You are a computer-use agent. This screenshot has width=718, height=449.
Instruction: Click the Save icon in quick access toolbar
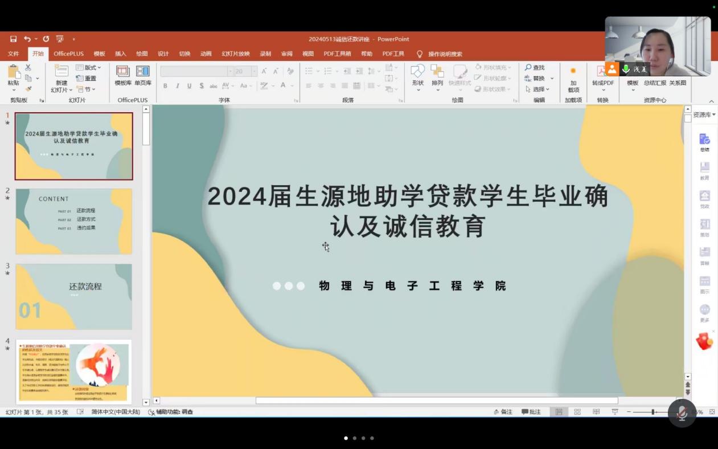[x=13, y=39]
